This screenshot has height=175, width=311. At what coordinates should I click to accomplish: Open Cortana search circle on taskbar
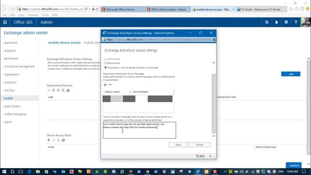[x=12, y=172]
